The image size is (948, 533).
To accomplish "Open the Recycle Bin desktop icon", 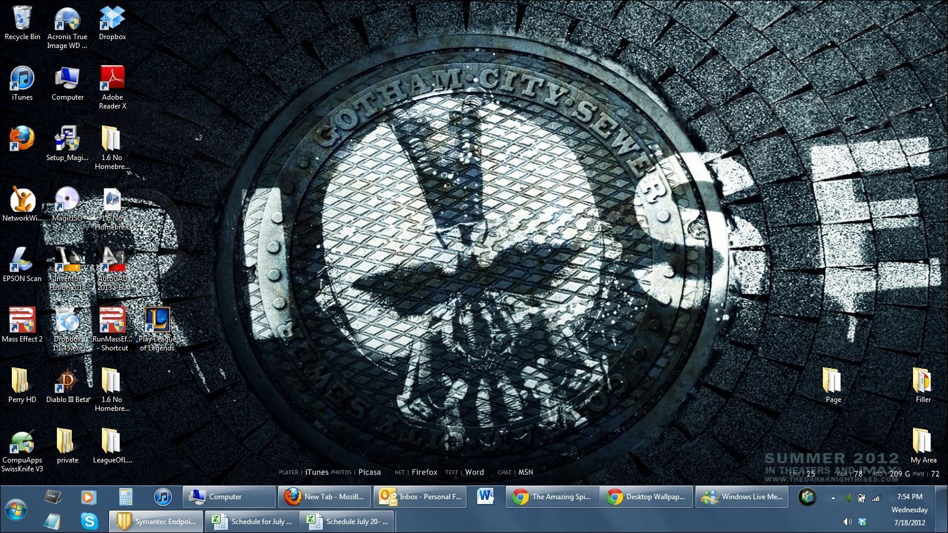I will (x=22, y=20).
